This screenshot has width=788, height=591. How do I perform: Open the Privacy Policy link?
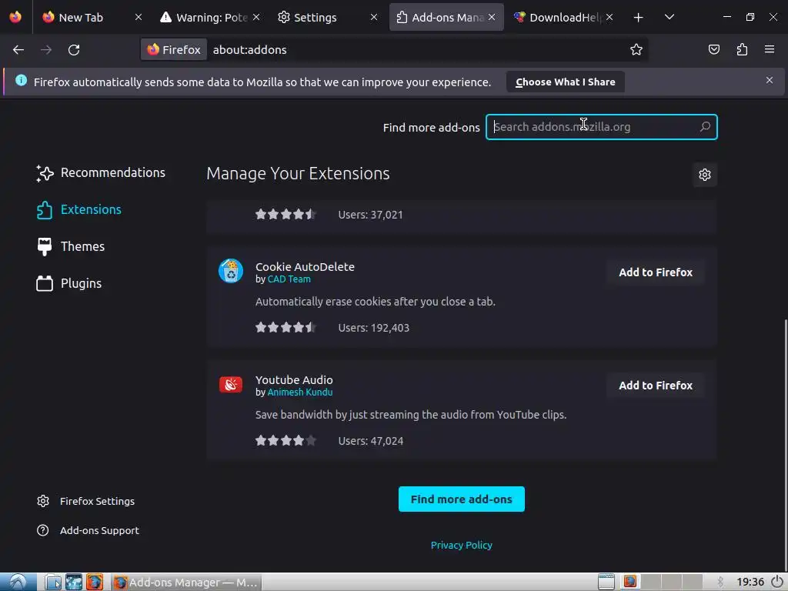pos(462,545)
